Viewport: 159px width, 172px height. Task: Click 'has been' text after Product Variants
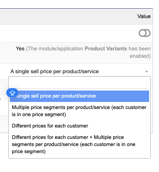[140, 48]
